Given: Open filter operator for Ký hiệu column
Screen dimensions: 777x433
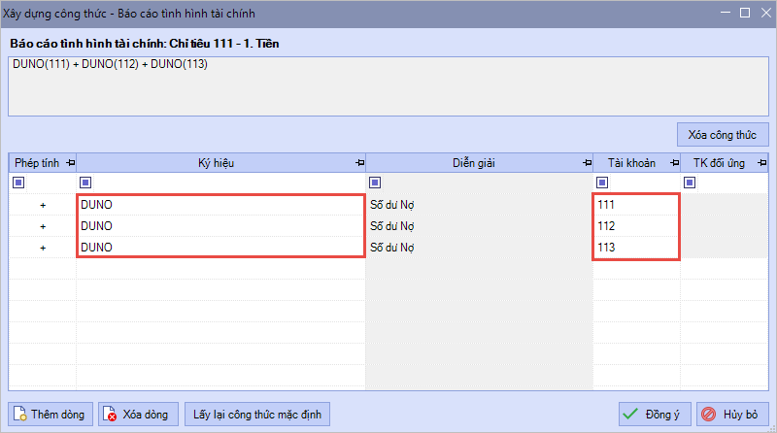Looking at the screenshot, I should point(84,183).
